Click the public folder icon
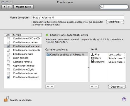 coord(48,55)
